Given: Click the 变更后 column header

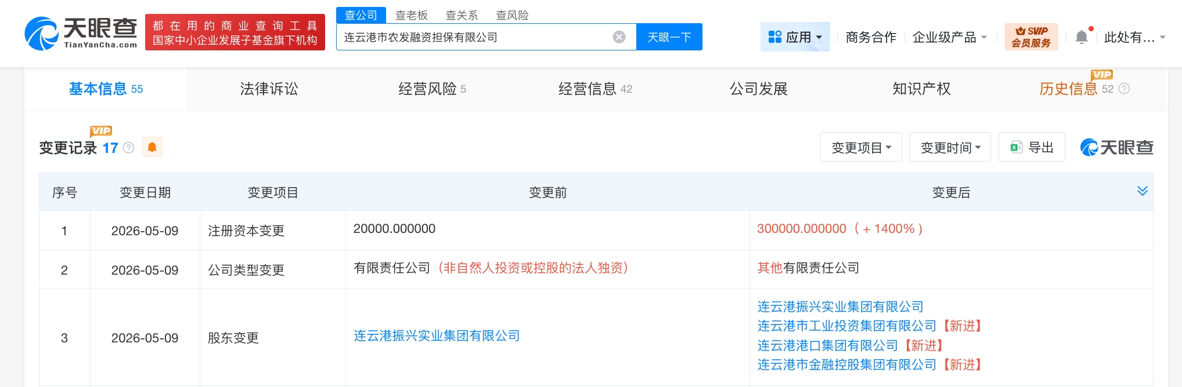Looking at the screenshot, I should coord(951,192).
